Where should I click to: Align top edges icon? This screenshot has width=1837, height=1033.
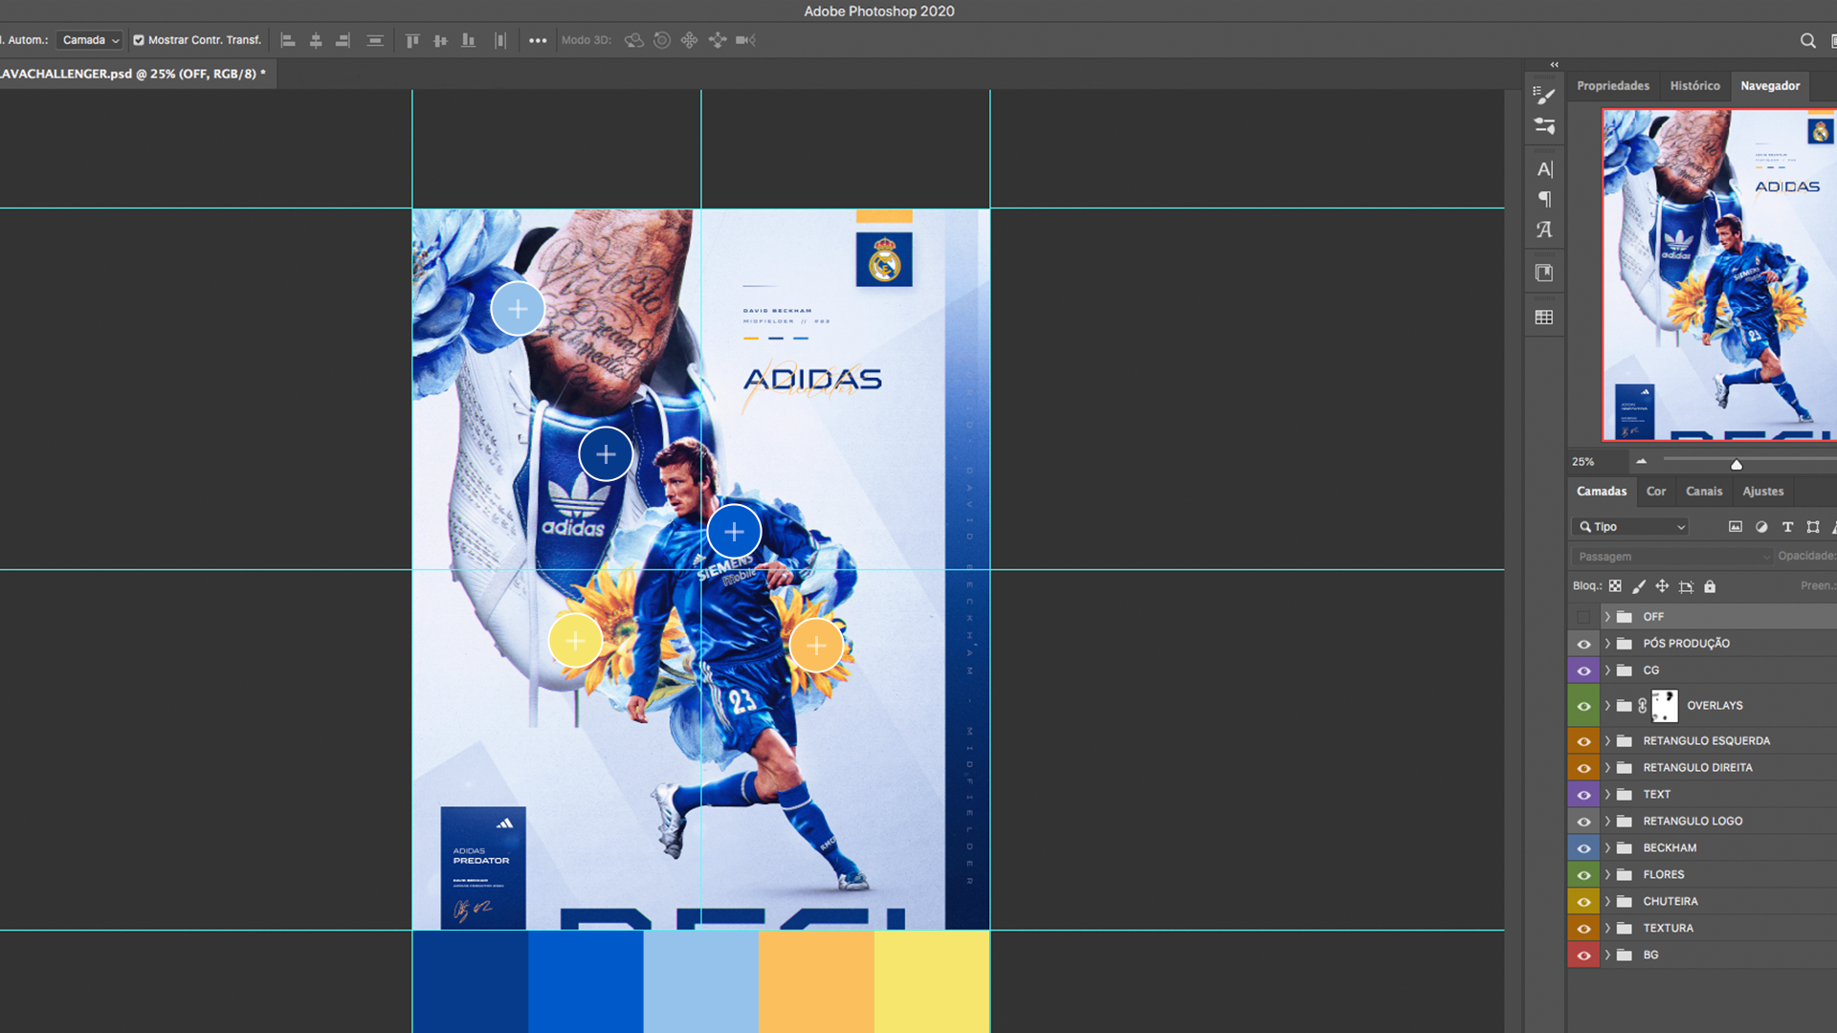412,40
